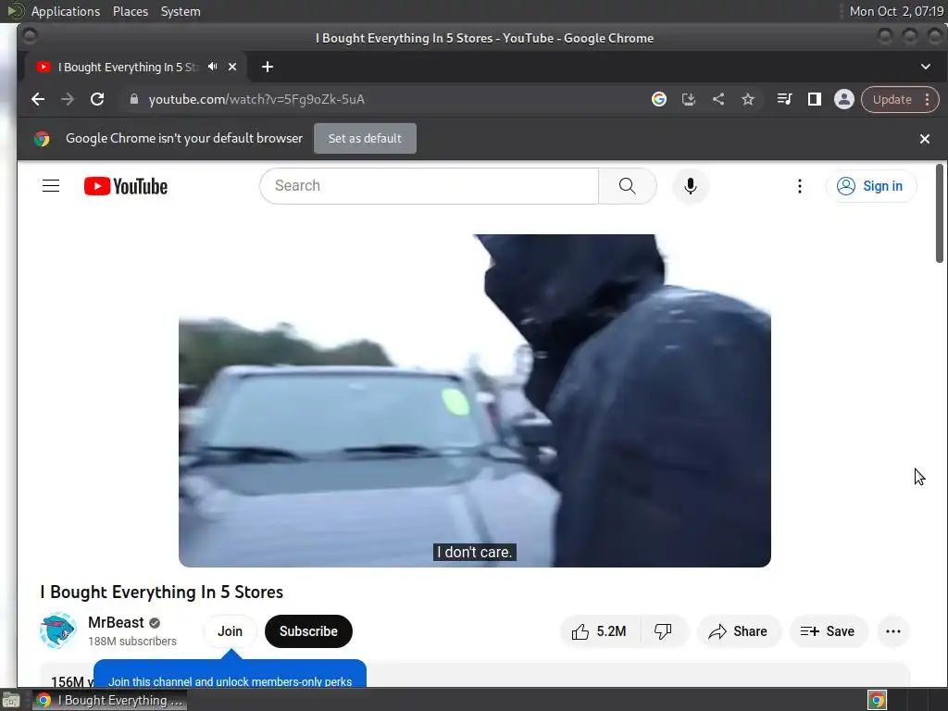The height and width of the screenshot is (711, 948).
Task: Bookmark this tab with the star
Action: click(x=748, y=99)
